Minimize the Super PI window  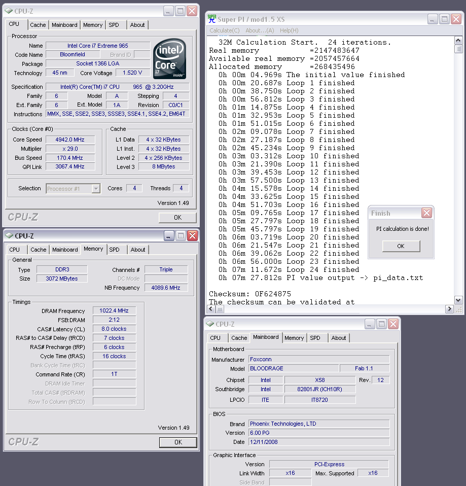point(433,19)
